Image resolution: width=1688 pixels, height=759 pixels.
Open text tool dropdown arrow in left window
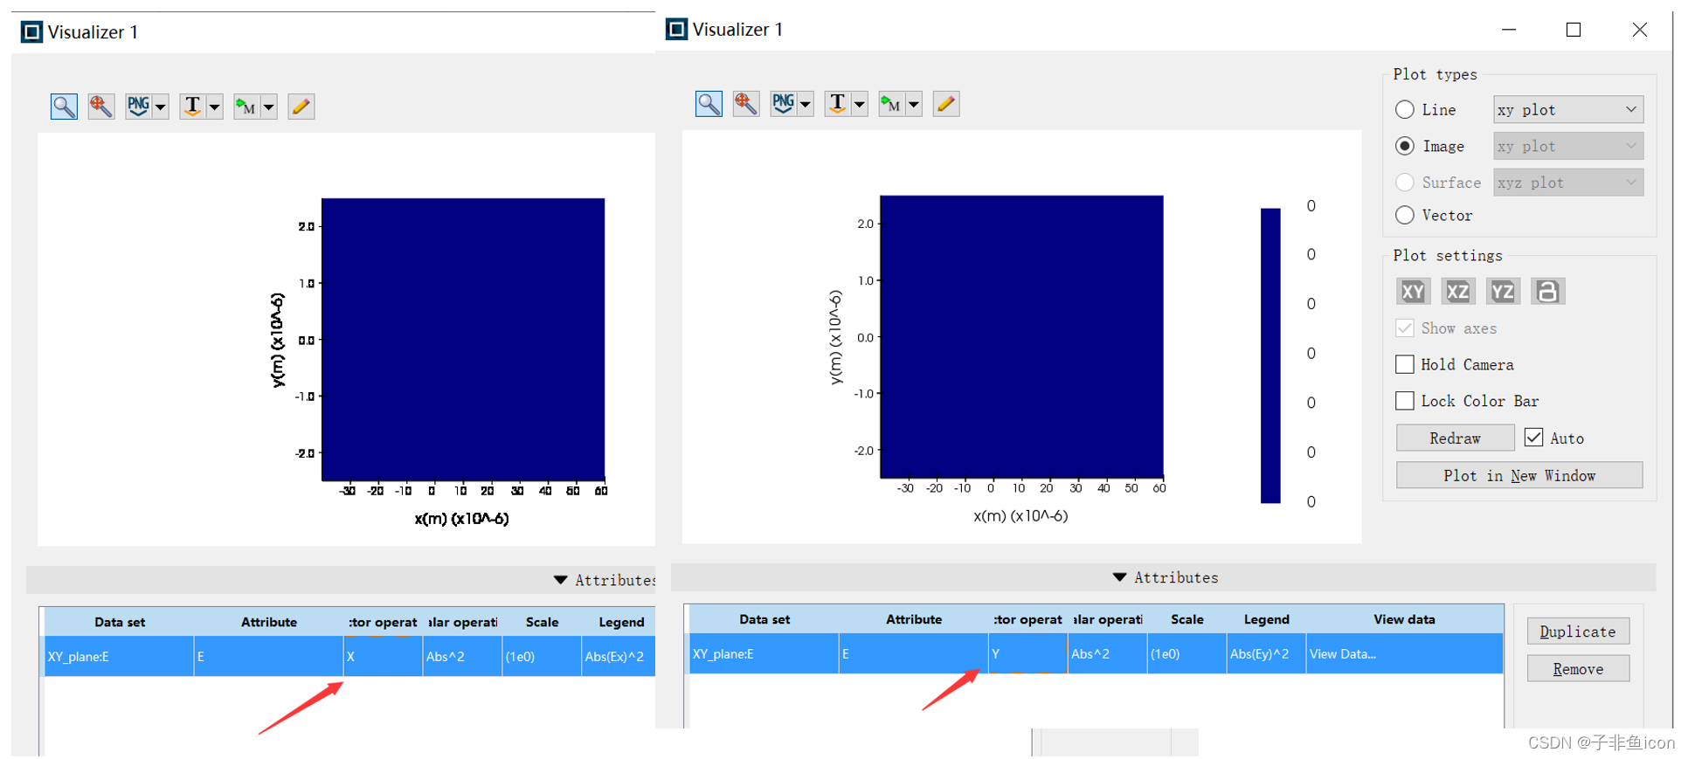click(x=215, y=107)
